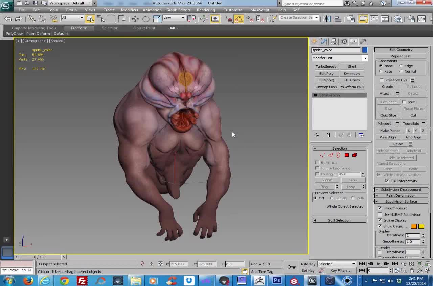Click the Play Animation button
Screen dimensions: 433x286
coord(378,264)
